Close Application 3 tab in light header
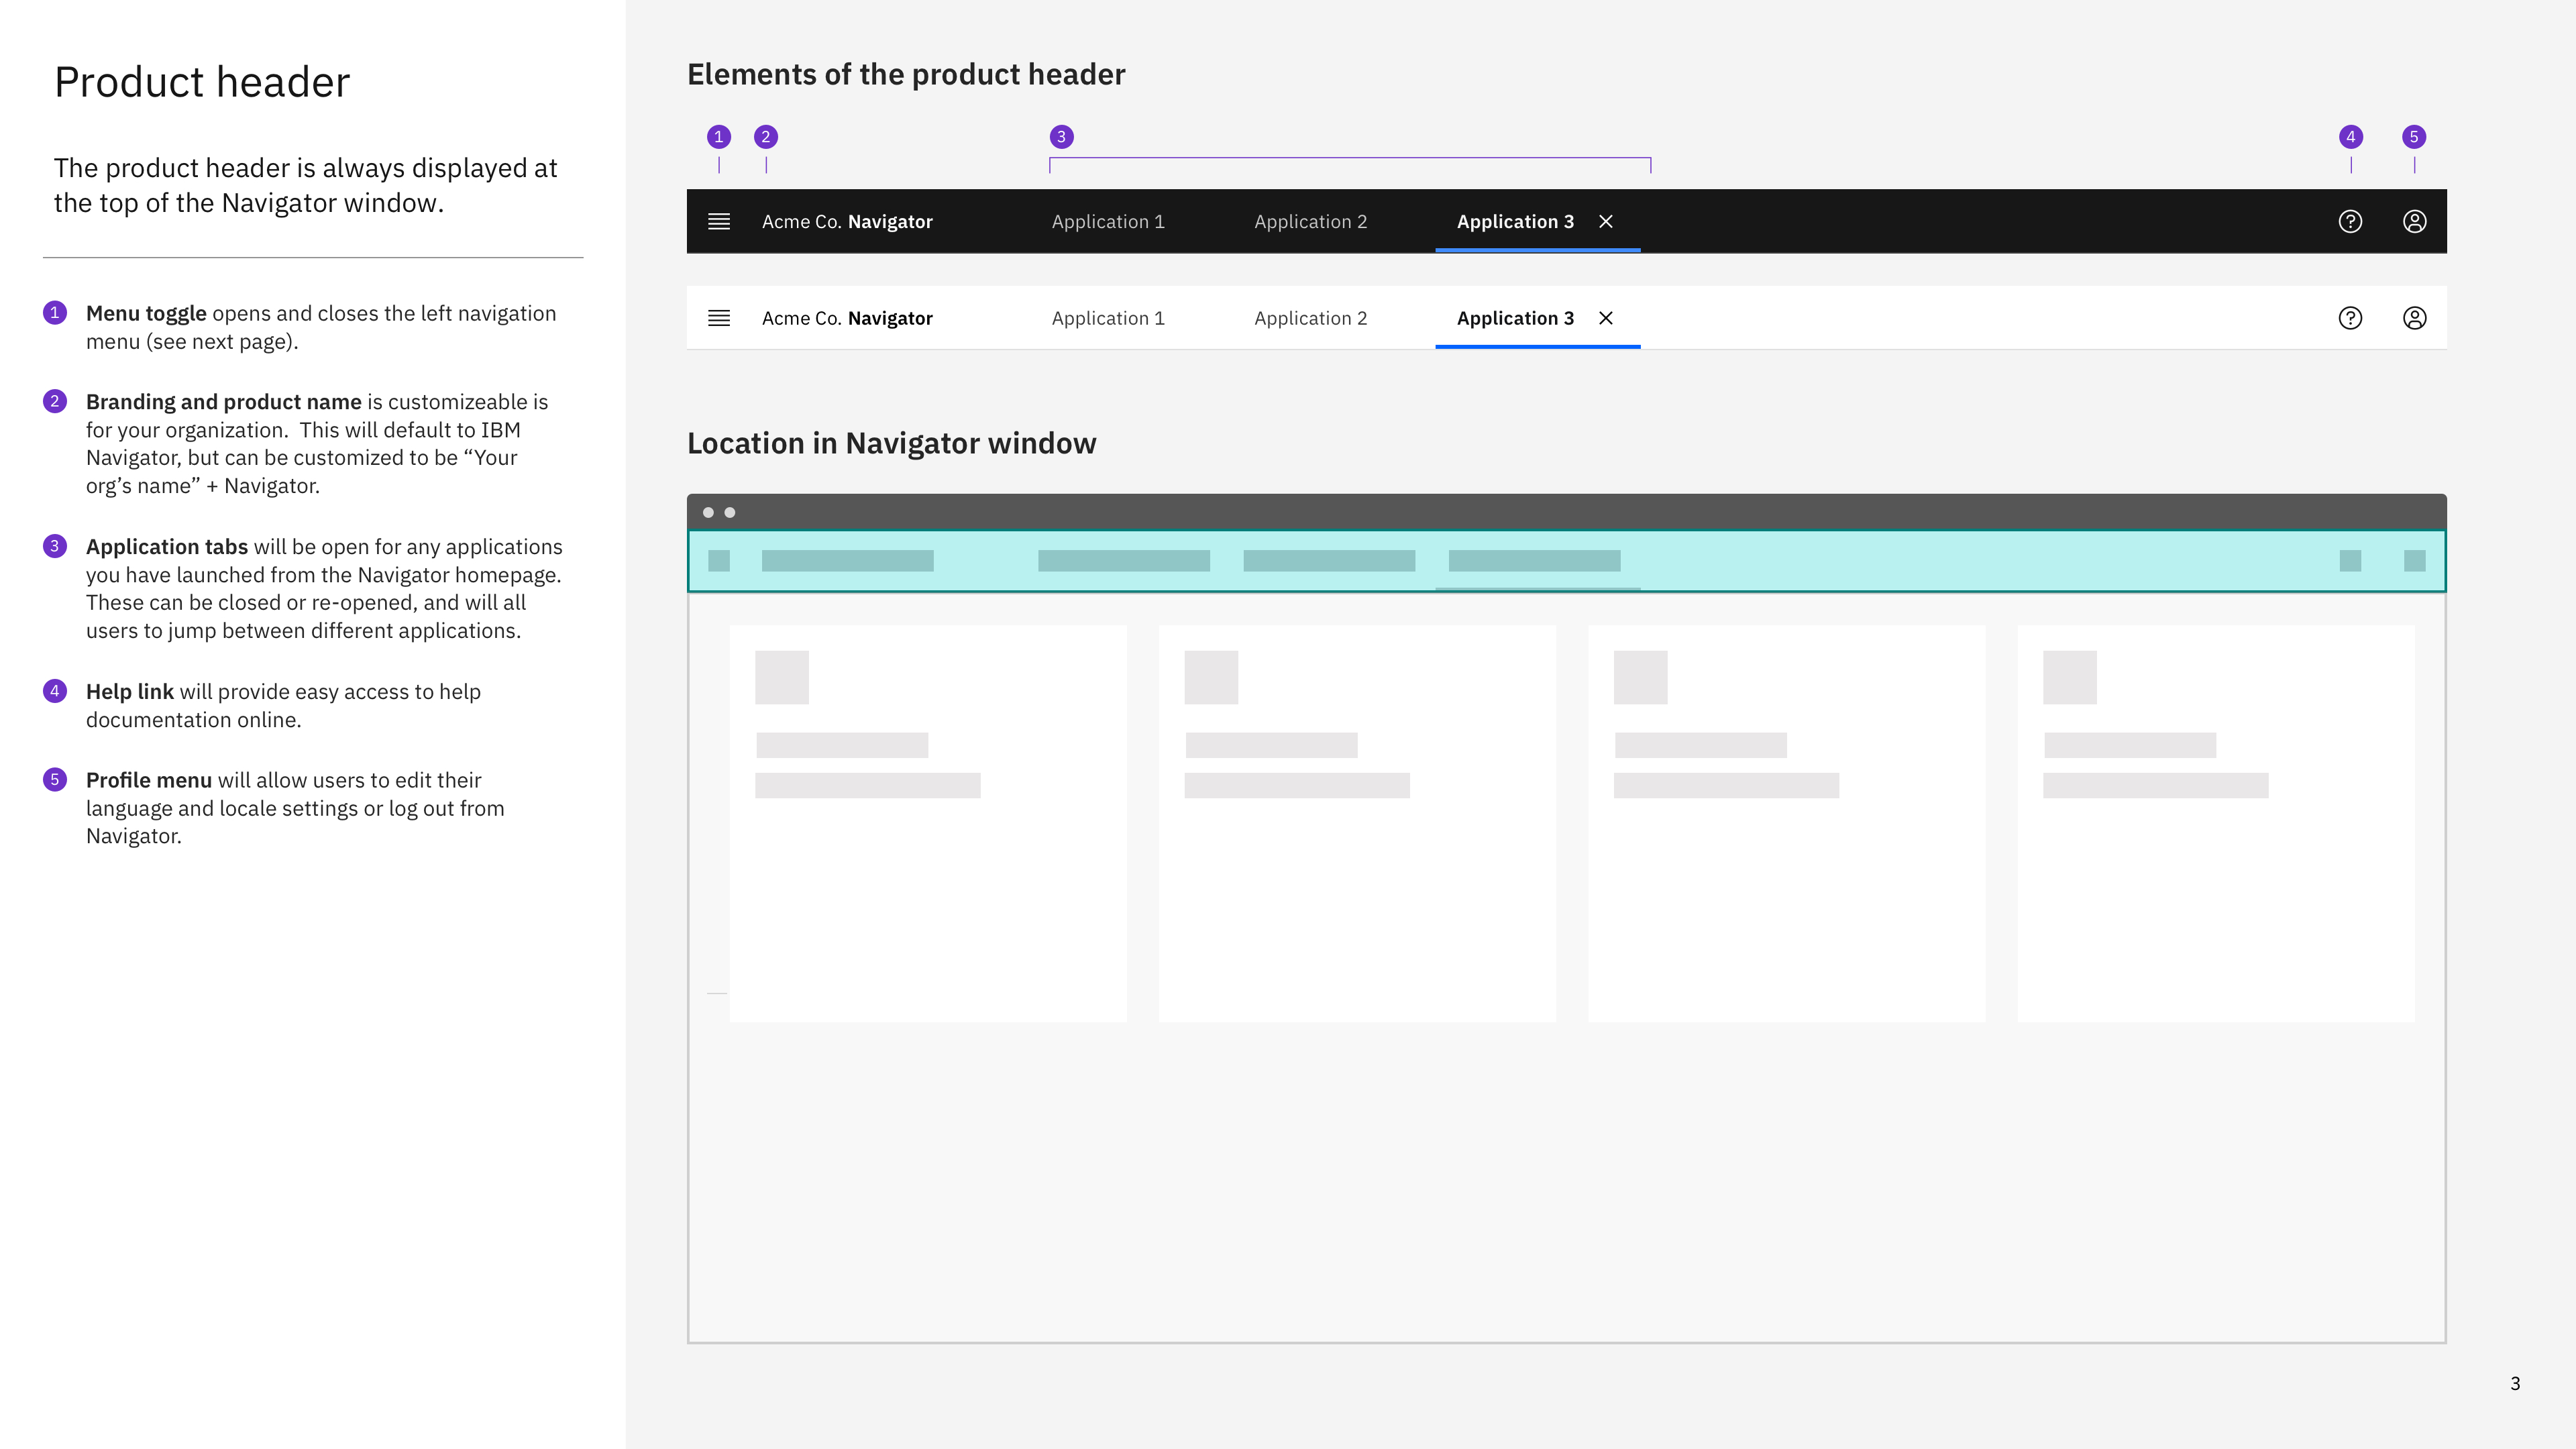 (x=1605, y=318)
